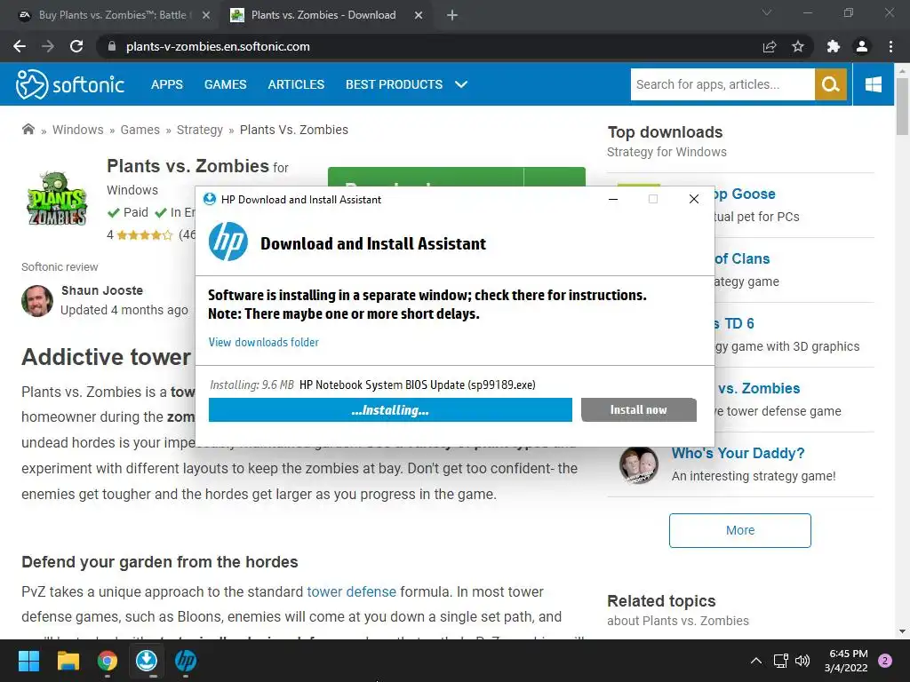Click the browser forward arrow
This screenshot has width=910, height=682.
click(x=48, y=46)
